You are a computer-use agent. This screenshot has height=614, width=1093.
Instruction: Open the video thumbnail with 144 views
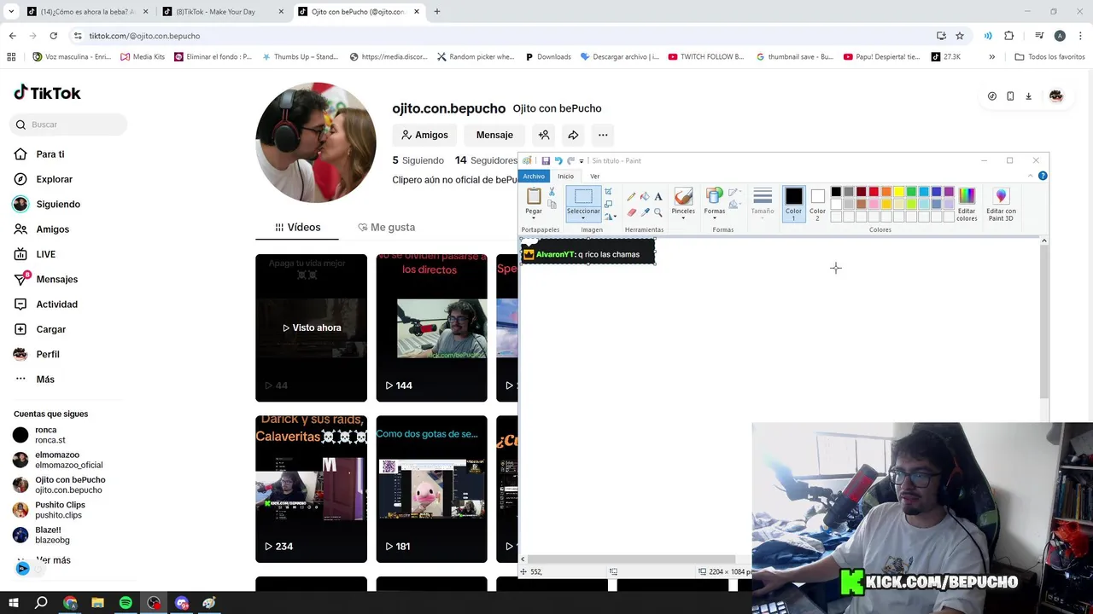pos(431,327)
